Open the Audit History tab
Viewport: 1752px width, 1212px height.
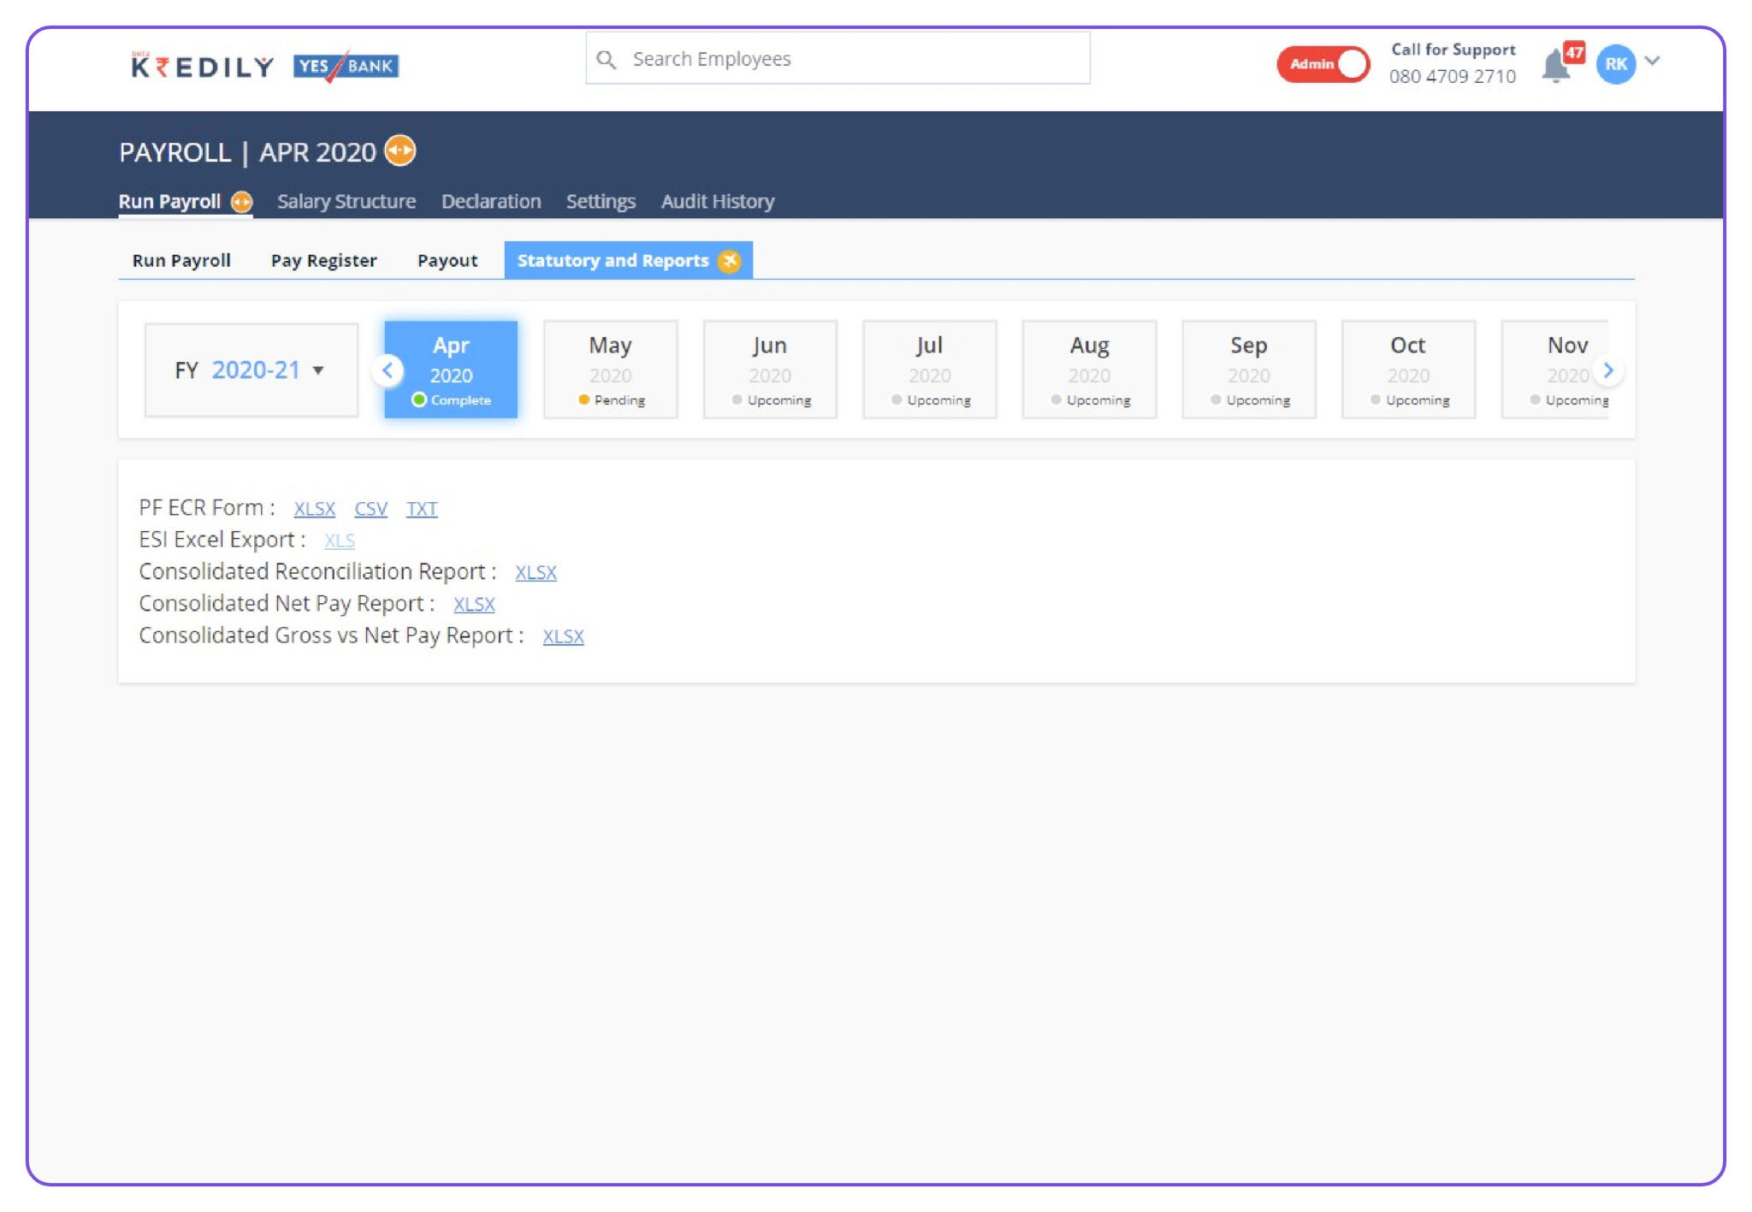717,202
